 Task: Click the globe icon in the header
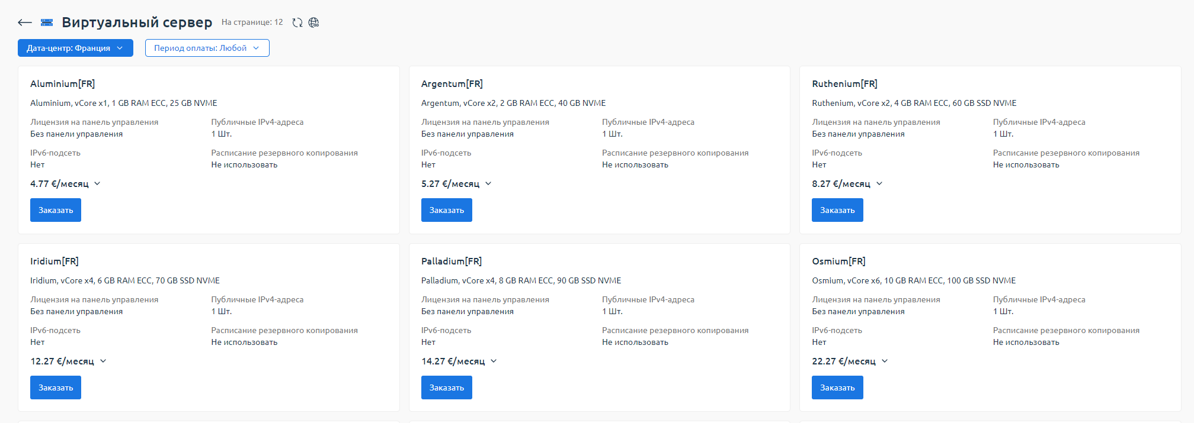[314, 22]
